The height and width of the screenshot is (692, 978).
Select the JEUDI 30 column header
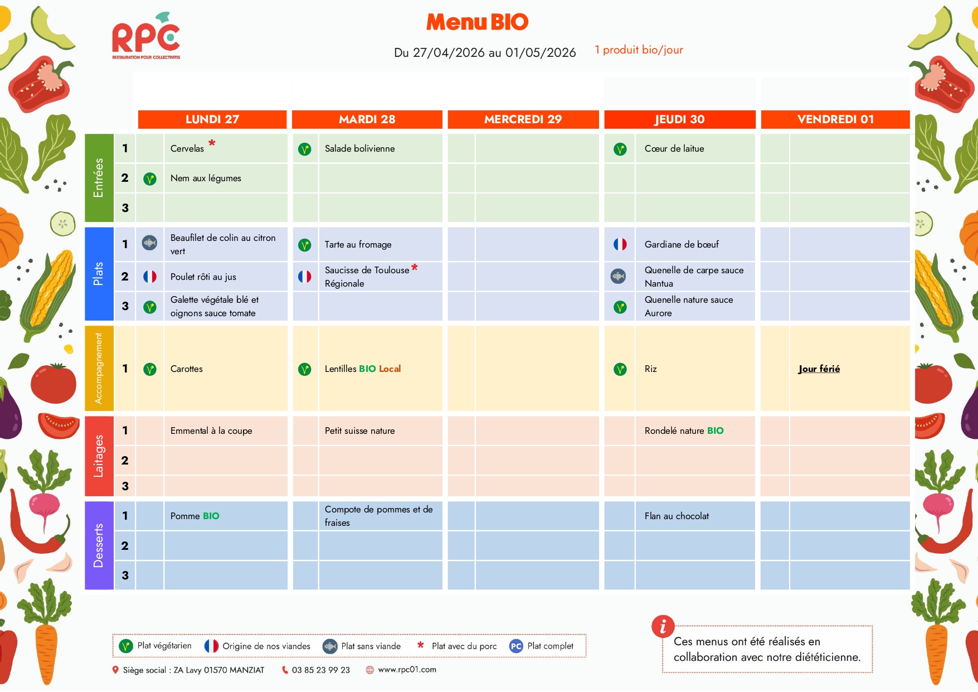(x=679, y=119)
